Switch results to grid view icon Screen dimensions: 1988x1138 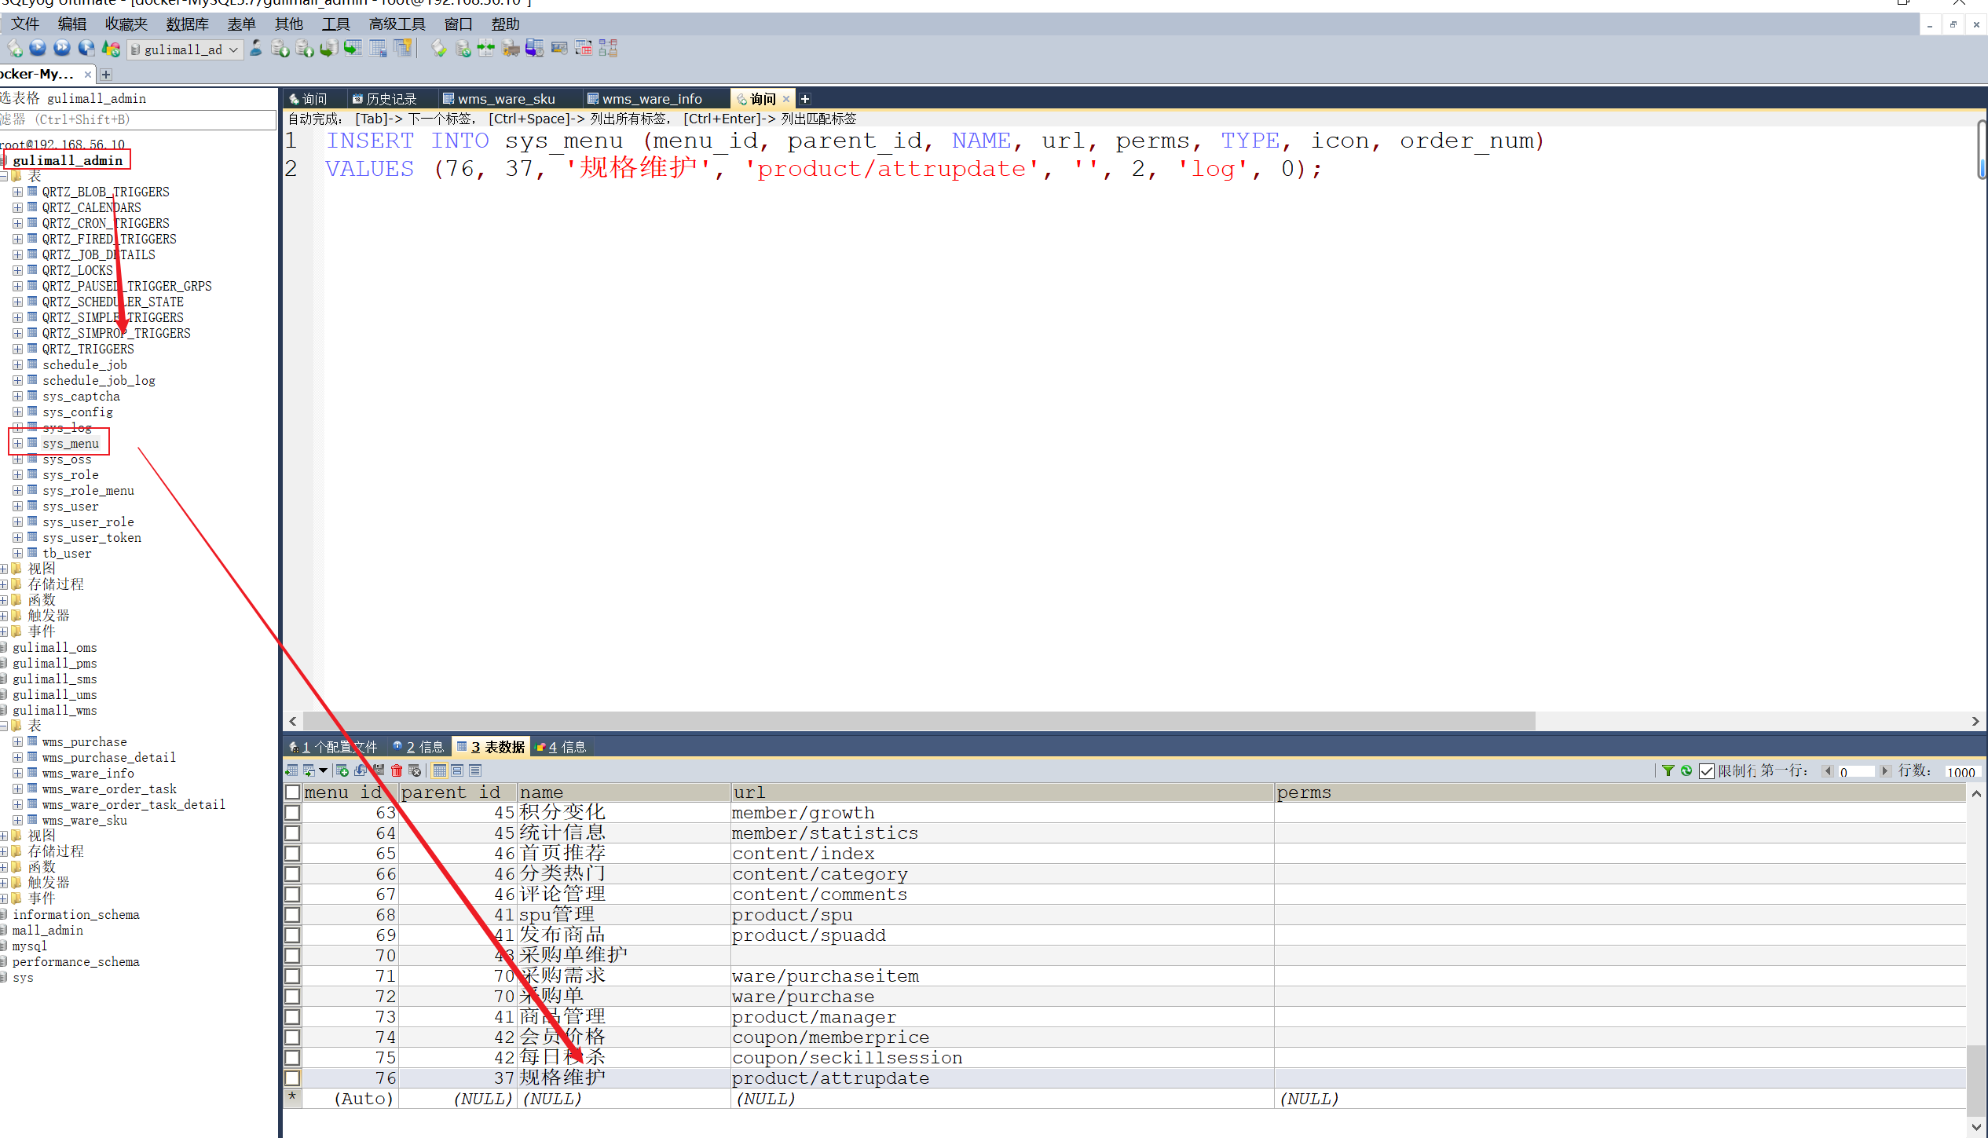[x=440, y=770]
